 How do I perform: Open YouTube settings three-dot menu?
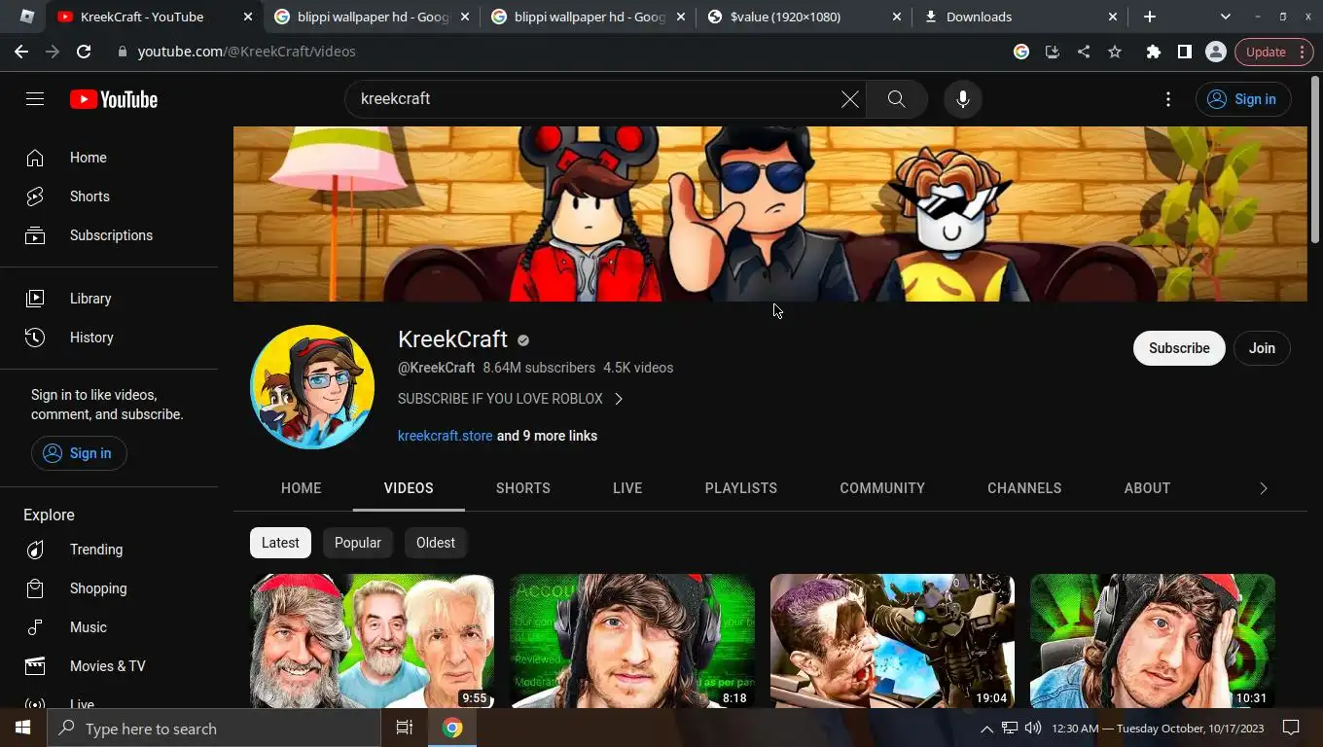coord(1168,98)
